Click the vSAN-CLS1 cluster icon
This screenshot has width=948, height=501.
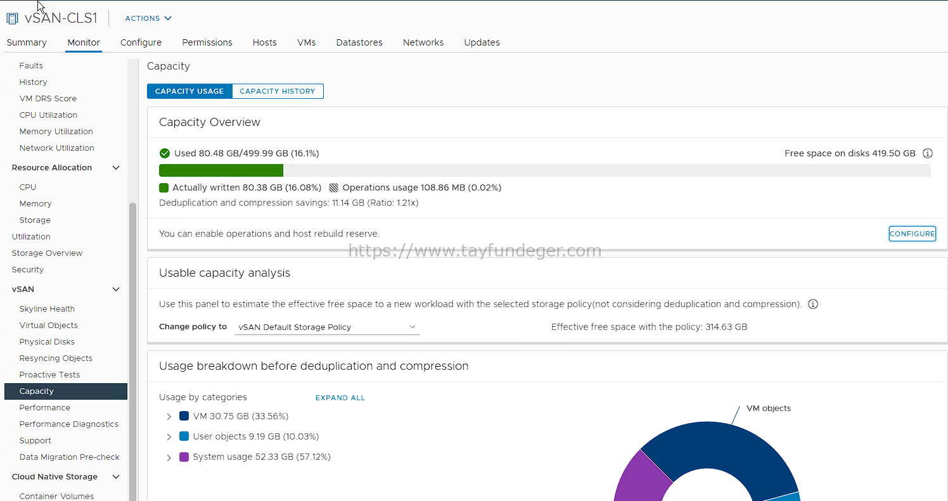click(x=12, y=18)
